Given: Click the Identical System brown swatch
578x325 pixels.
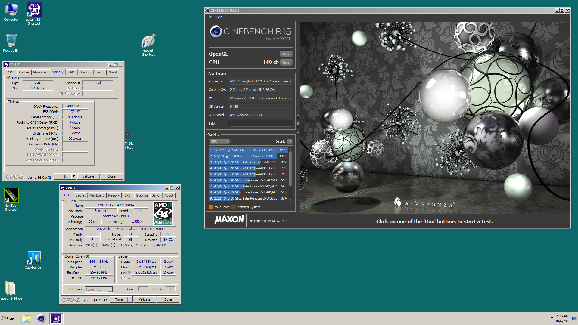Looking at the screenshot, I should (233, 207).
